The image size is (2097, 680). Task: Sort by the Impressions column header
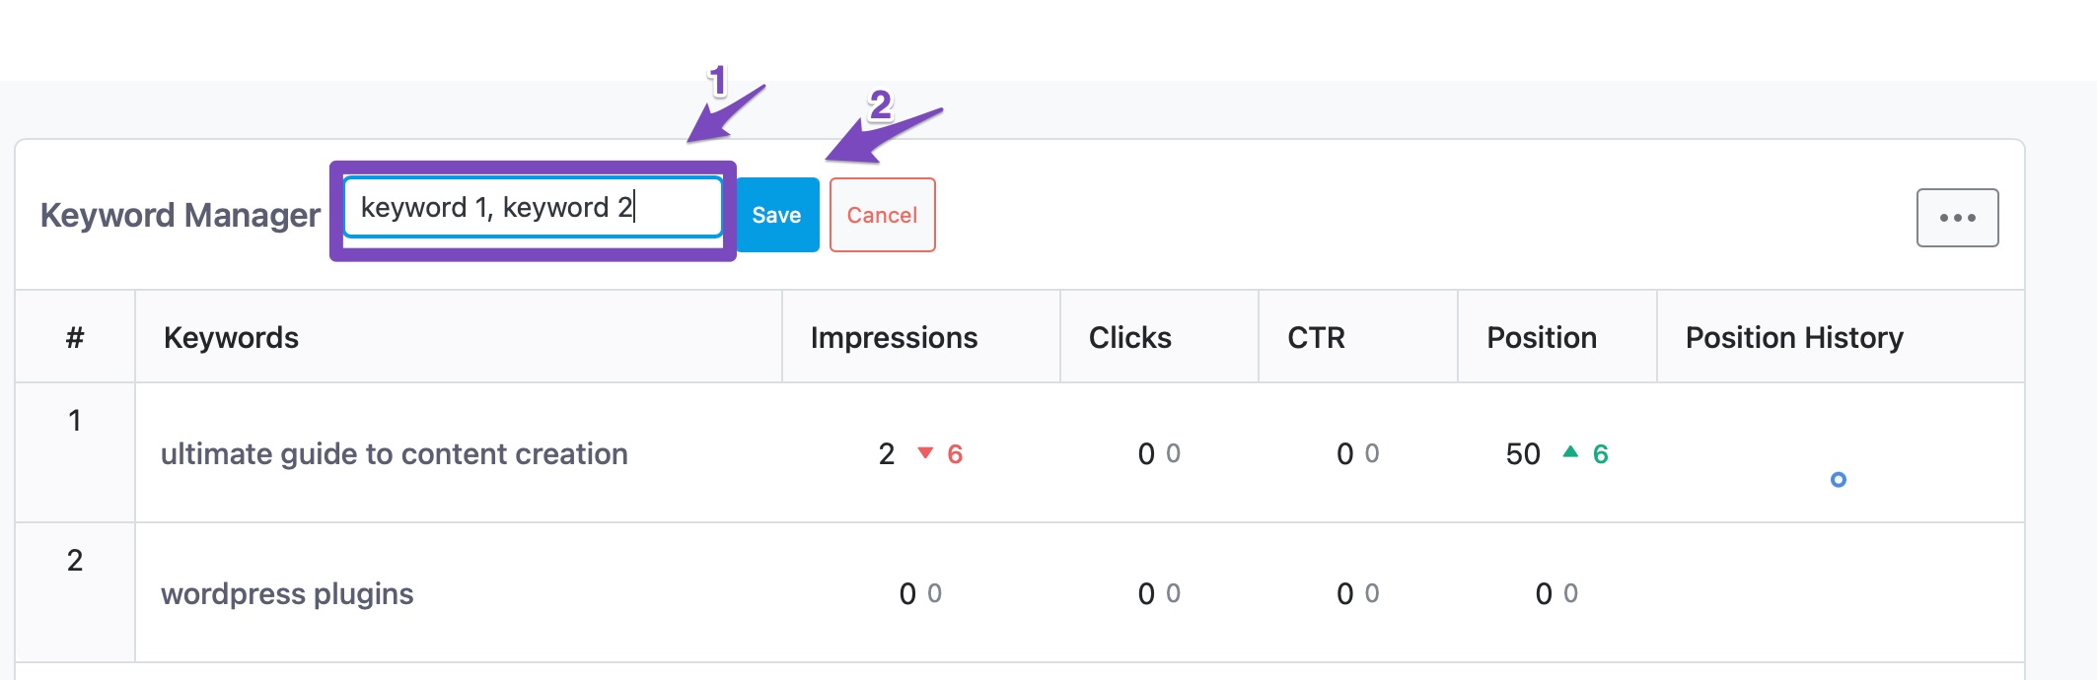click(894, 338)
